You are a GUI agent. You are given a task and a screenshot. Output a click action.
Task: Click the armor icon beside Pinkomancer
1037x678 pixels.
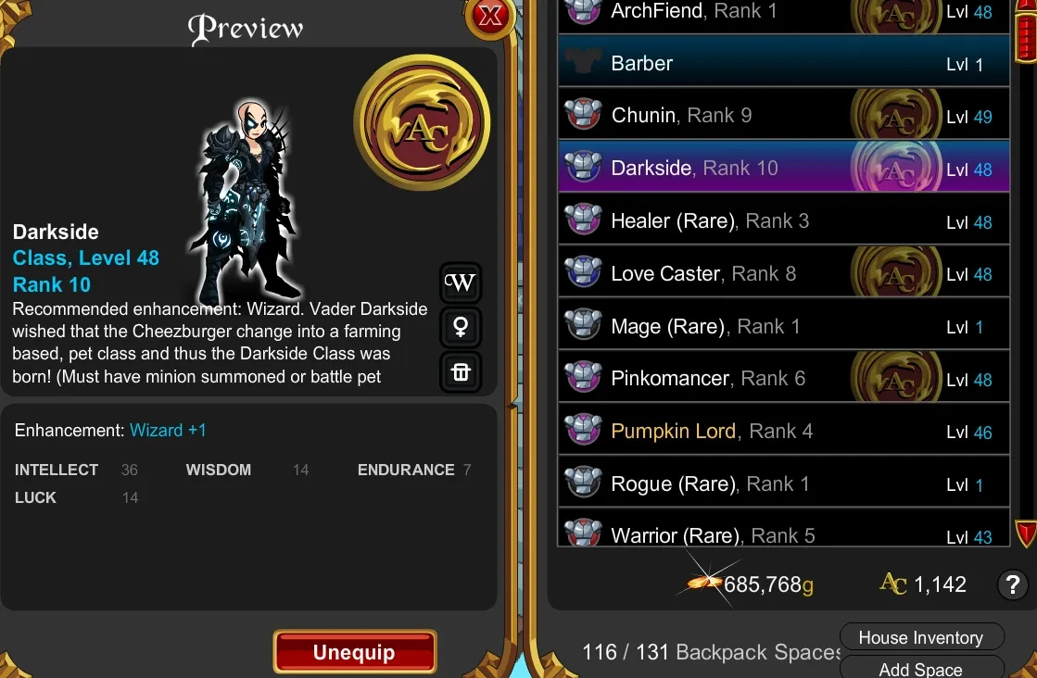pos(583,378)
